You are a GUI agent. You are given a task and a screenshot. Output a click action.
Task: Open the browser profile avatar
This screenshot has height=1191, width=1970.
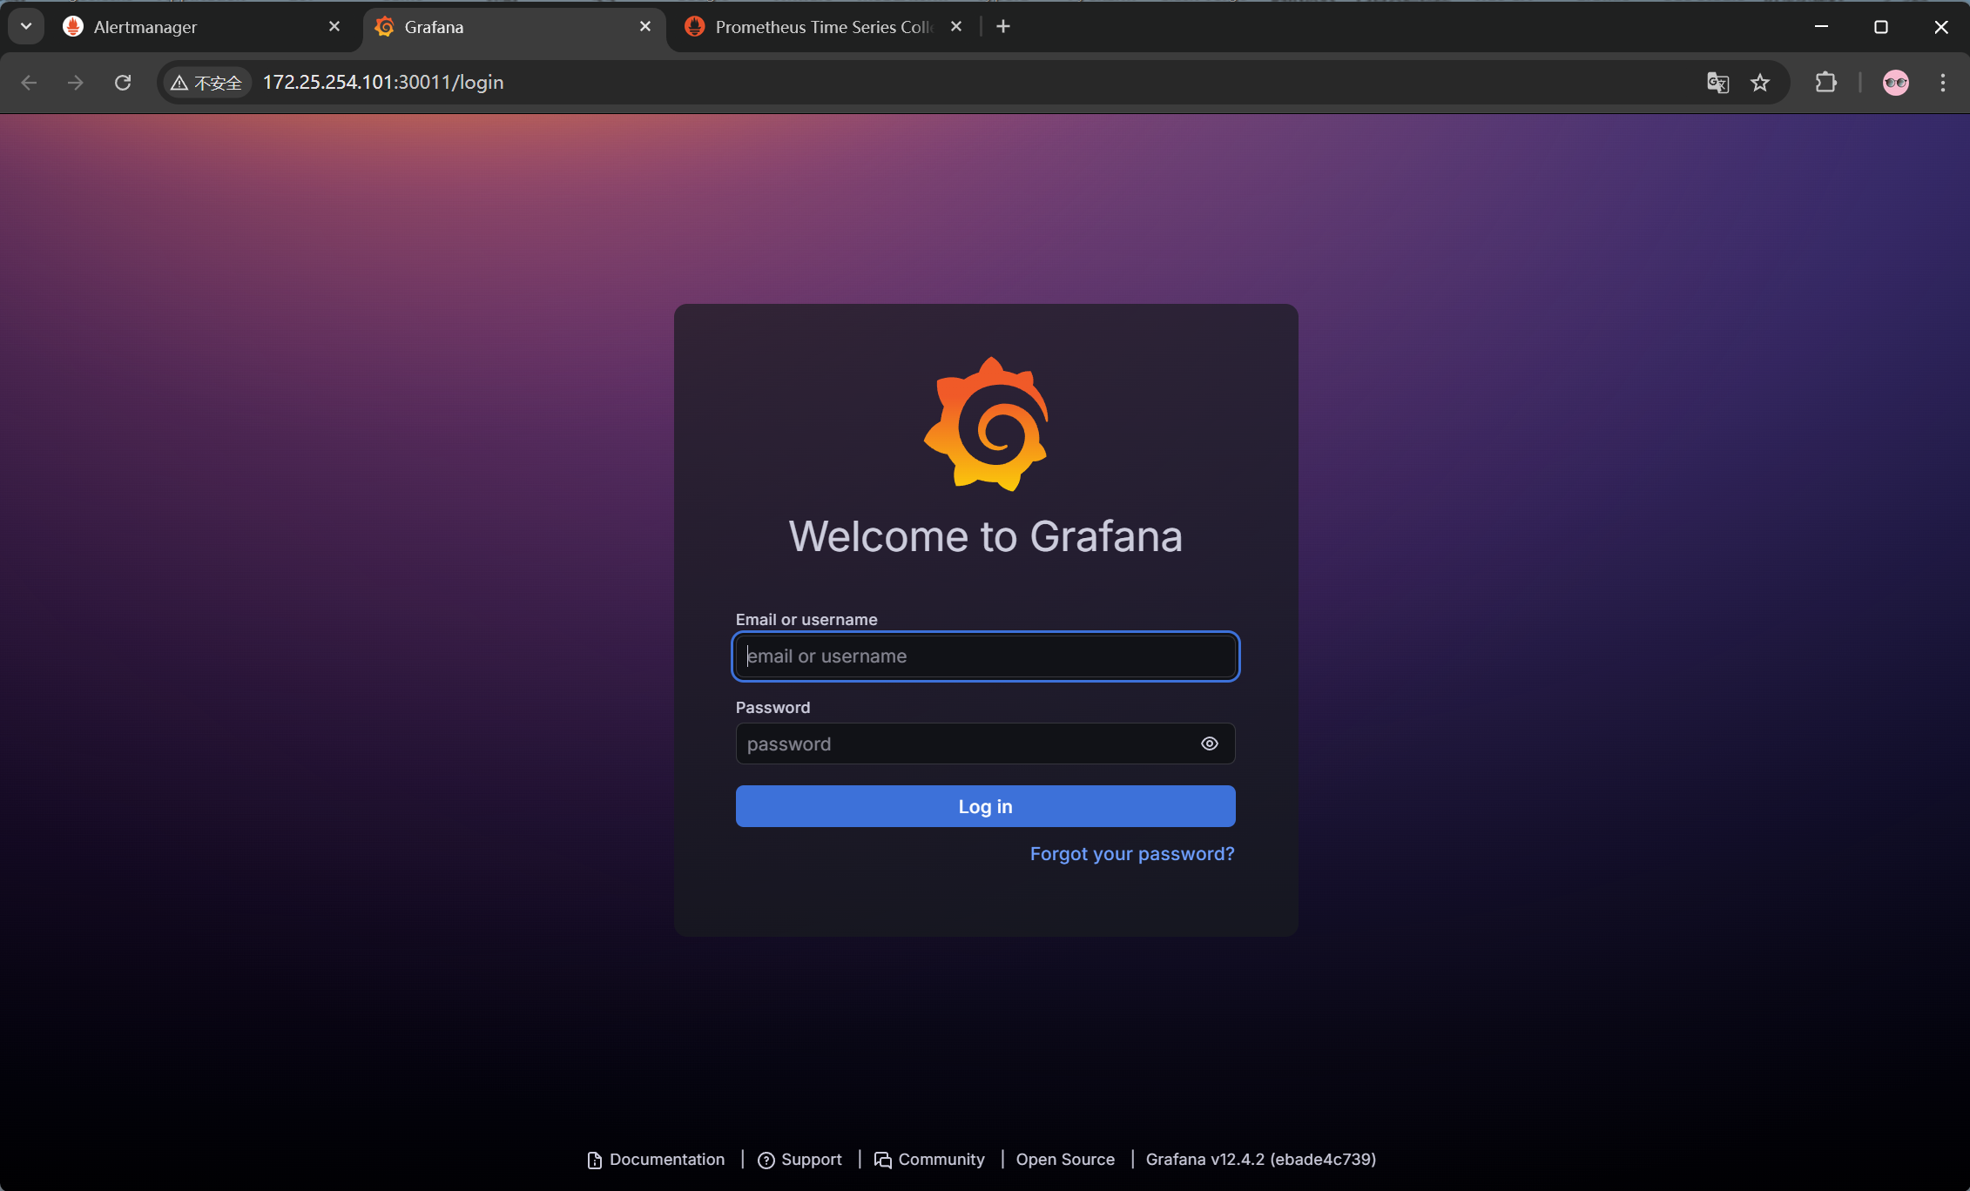point(1896,83)
